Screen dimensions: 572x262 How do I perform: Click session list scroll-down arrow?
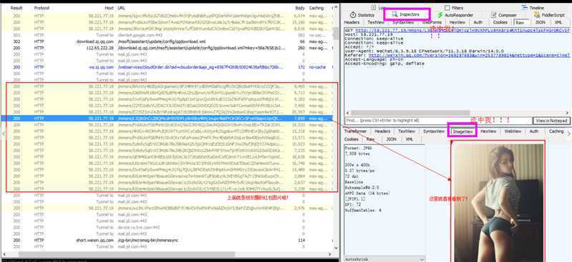[x=336, y=248]
